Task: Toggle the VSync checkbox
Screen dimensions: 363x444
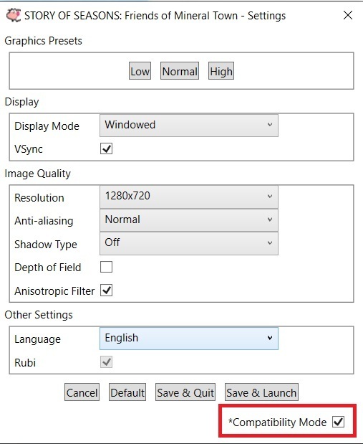Action: tap(106, 148)
